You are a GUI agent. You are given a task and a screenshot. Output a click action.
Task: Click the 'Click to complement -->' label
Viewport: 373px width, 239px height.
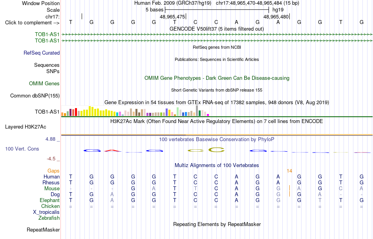pos(32,23)
